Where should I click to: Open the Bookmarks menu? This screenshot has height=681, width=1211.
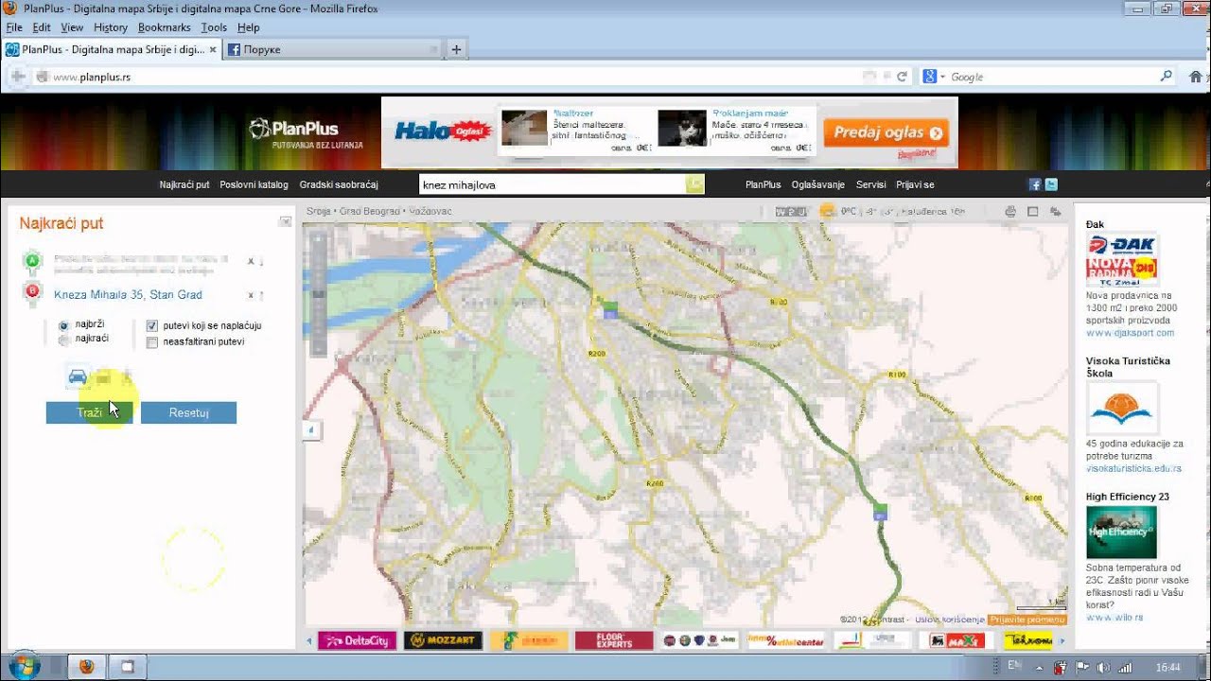click(165, 27)
